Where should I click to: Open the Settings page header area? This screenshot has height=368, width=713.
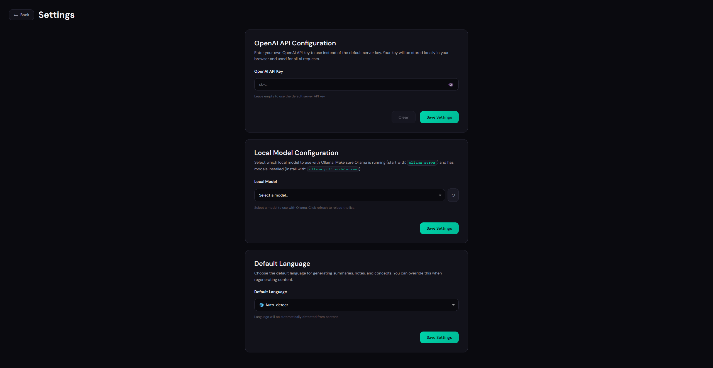[x=56, y=15]
